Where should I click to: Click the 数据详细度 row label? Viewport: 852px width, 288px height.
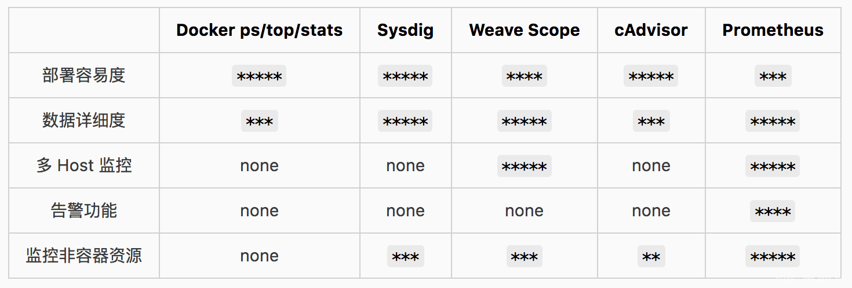coord(84,120)
